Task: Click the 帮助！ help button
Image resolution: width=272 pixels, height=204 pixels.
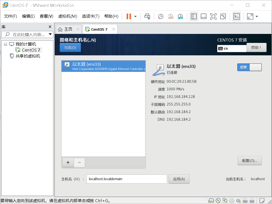Action: coord(256,47)
